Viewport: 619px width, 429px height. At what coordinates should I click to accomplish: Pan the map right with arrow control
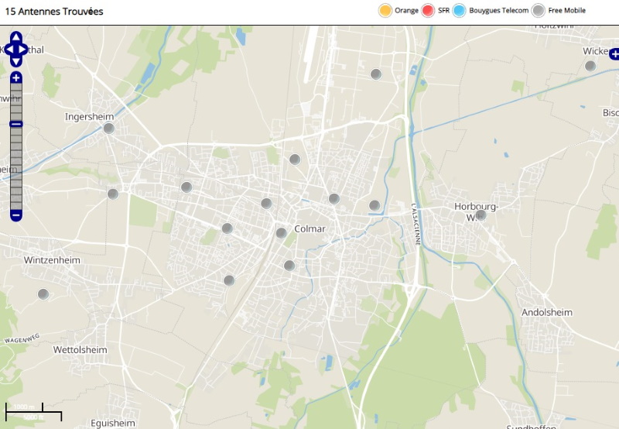coord(23,49)
